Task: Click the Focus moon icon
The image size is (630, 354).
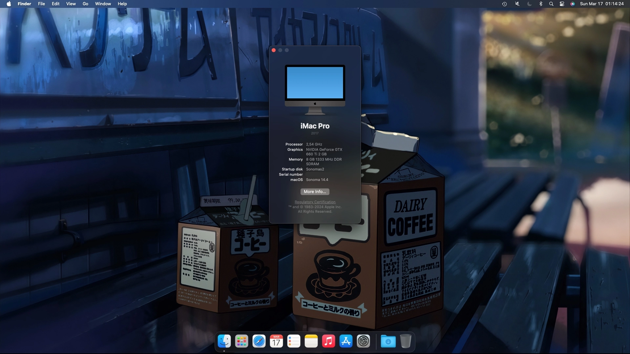Action: (x=529, y=4)
